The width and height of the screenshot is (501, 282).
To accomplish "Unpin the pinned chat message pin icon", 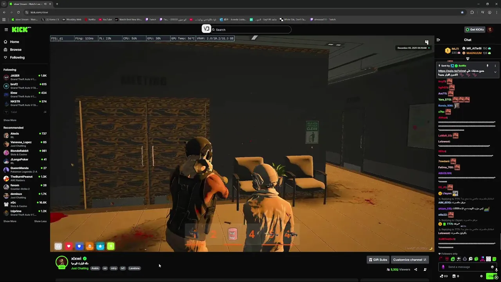I will click(487, 66).
